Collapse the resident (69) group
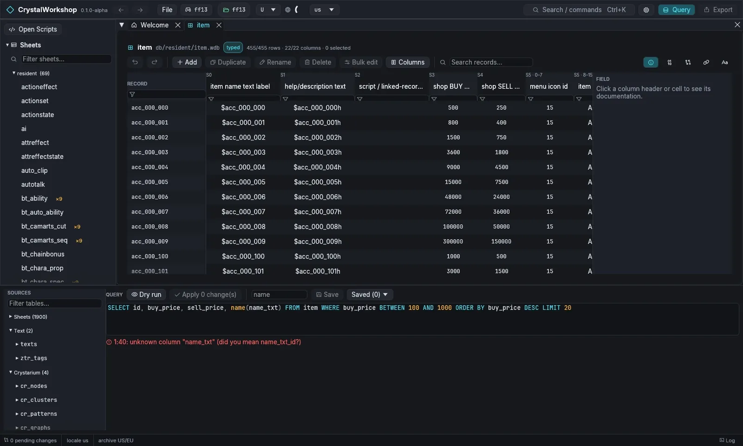 (x=14, y=73)
